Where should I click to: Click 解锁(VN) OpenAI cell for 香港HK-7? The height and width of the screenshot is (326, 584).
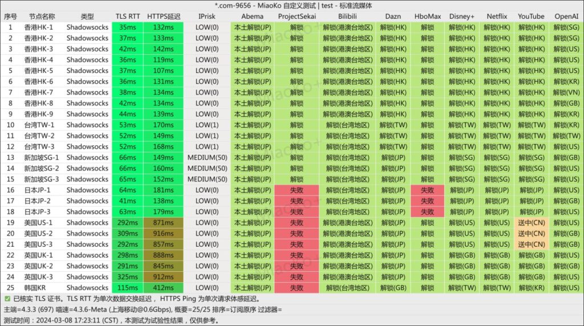[566, 92]
